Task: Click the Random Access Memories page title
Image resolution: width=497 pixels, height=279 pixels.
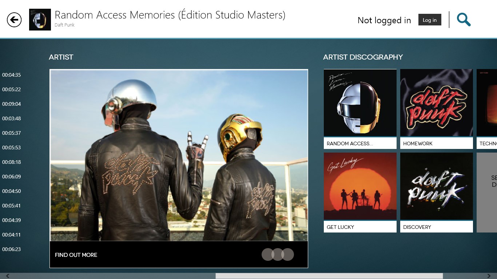Action: [170, 15]
